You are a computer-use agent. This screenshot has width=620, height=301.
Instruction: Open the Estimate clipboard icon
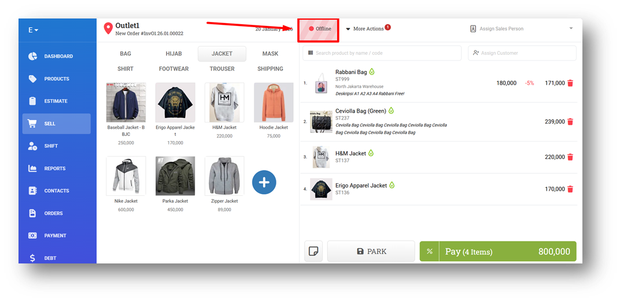click(32, 101)
